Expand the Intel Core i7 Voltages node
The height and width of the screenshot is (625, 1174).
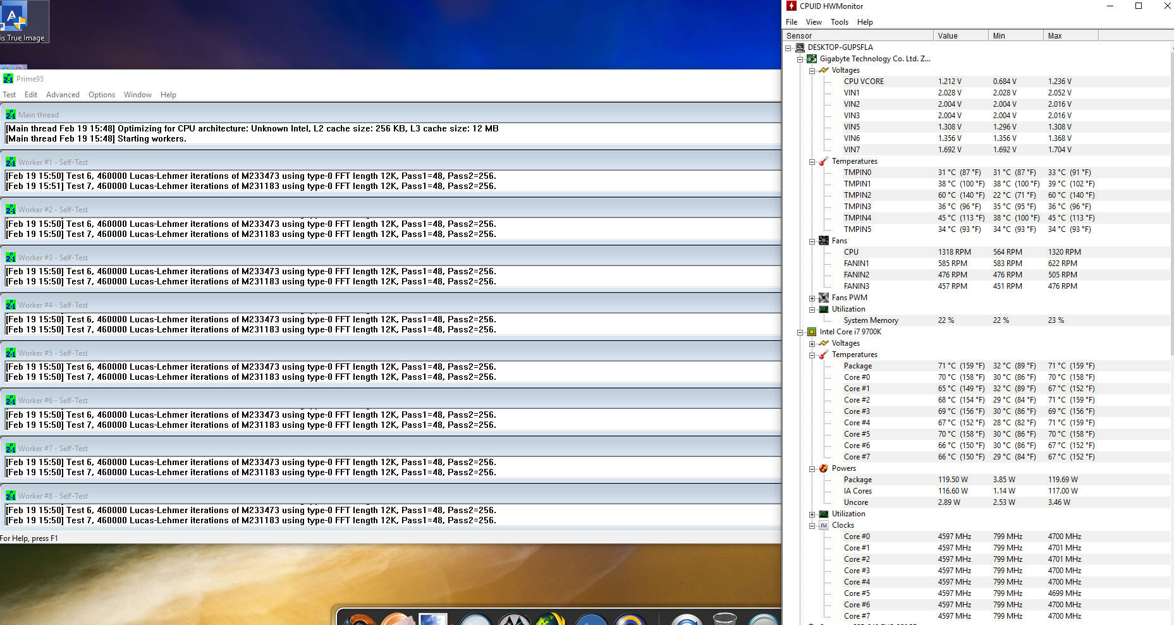tap(812, 344)
